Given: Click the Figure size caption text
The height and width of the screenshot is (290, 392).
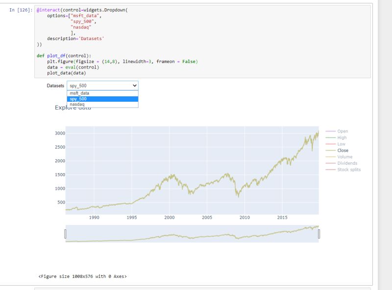Looking at the screenshot, I should (83, 275).
